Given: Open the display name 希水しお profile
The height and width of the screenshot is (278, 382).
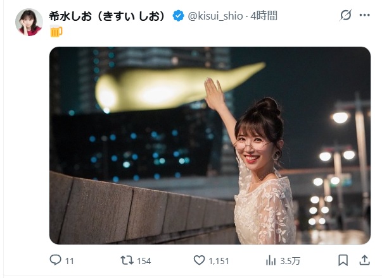Looking at the screenshot, I should click(108, 16).
